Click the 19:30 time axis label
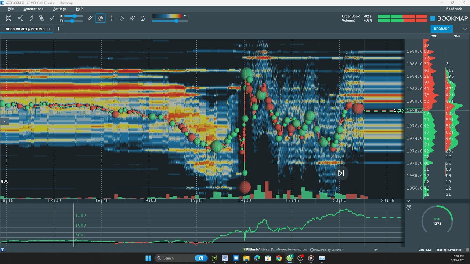The image size is (470, 264). click(244, 201)
